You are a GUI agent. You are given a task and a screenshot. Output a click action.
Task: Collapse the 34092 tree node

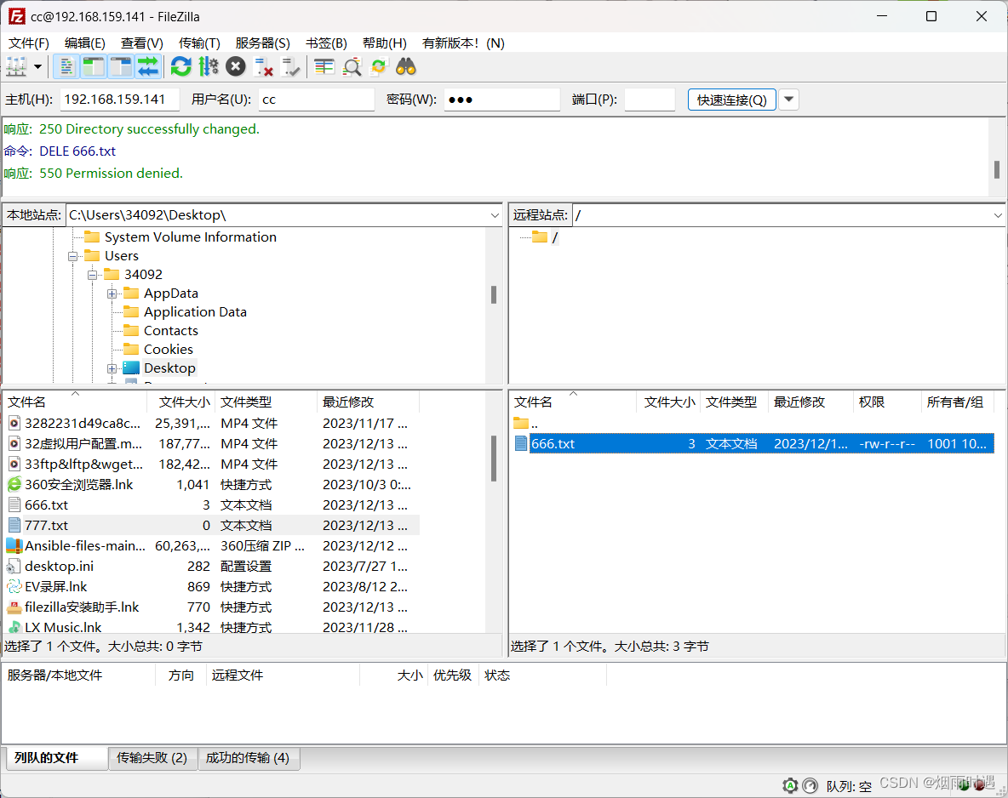point(92,275)
